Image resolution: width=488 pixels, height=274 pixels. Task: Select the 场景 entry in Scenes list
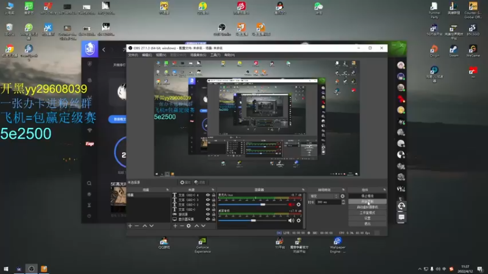pyautogui.click(x=148, y=195)
